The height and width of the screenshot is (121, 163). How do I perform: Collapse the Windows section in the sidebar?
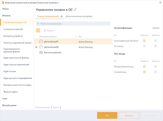point(7,16)
